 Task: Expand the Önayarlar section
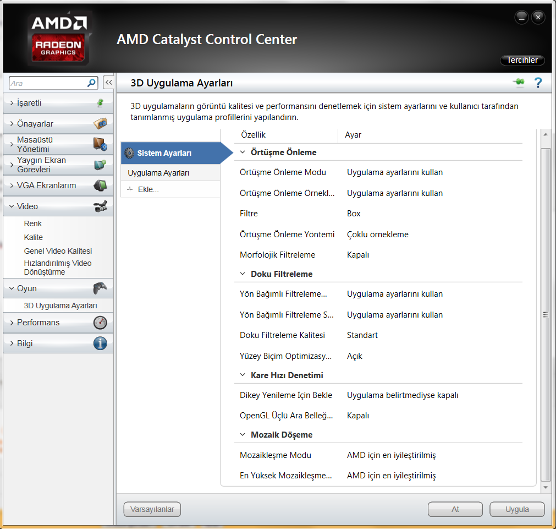point(12,123)
